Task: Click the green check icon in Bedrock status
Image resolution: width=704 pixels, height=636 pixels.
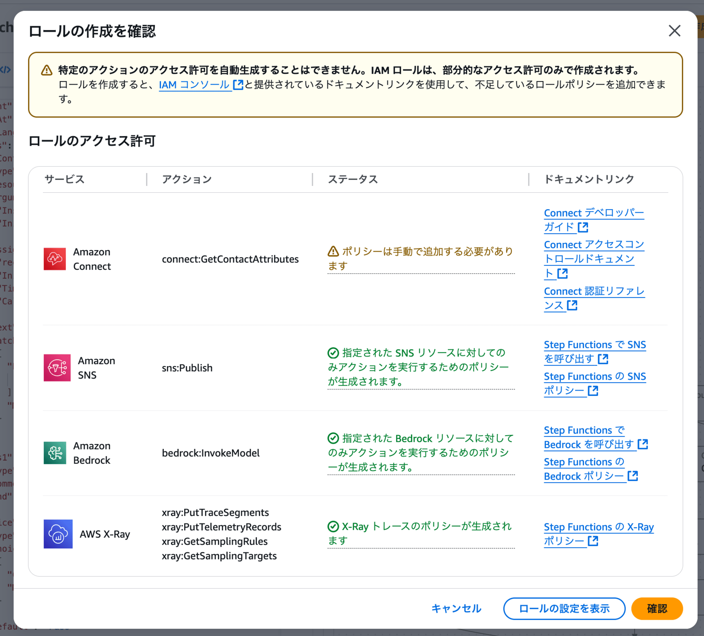Action: coord(333,438)
